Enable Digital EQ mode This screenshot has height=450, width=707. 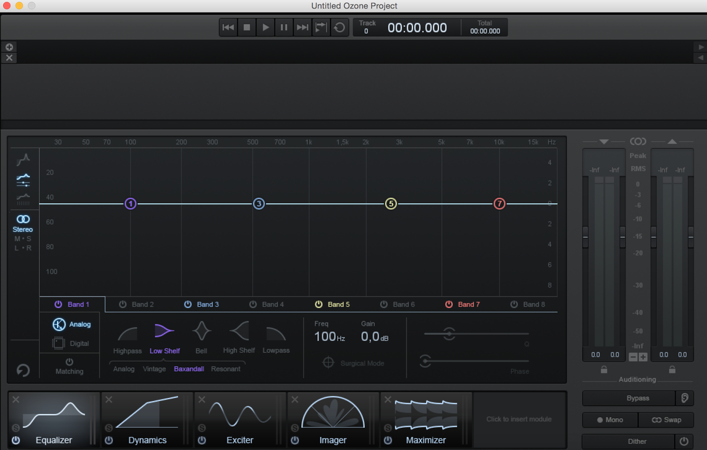(x=71, y=343)
